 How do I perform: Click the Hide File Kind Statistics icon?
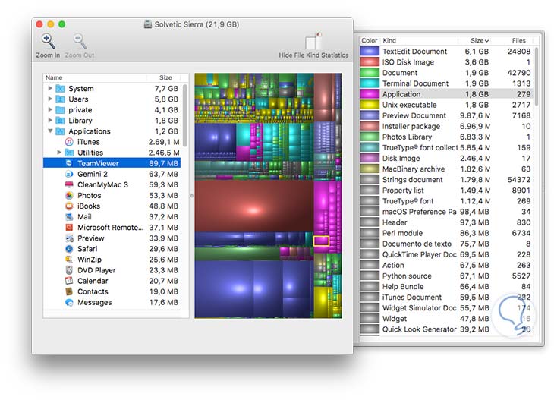313,42
